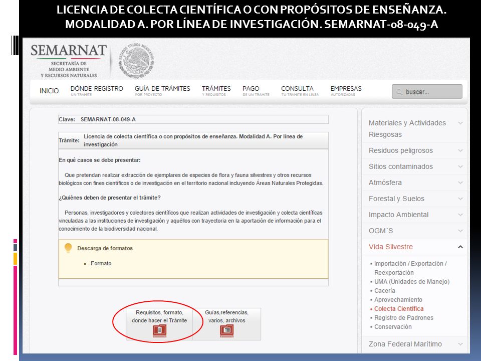Open Colecta Científica link
This screenshot has width=481, height=361.
tap(399, 308)
